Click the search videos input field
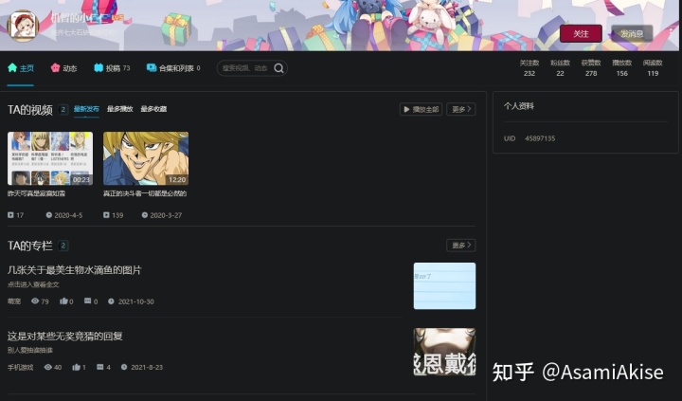This screenshot has width=682, height=401. click(245, 68)
